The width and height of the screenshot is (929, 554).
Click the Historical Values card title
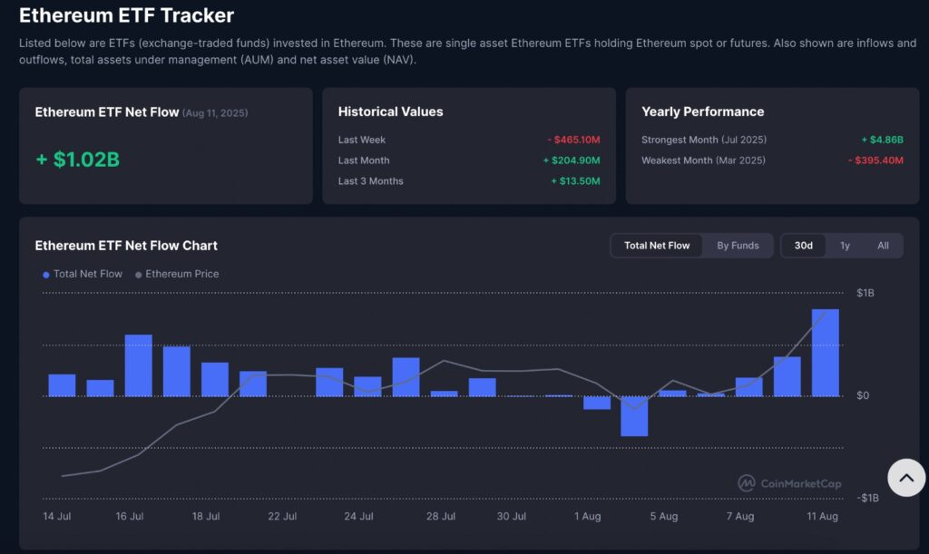pyautogui.click(x=390, y=112)
